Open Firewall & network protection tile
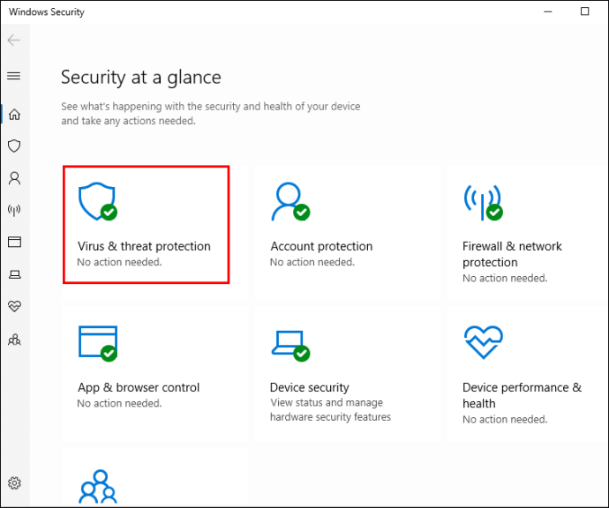 click(x=526, y=232)
